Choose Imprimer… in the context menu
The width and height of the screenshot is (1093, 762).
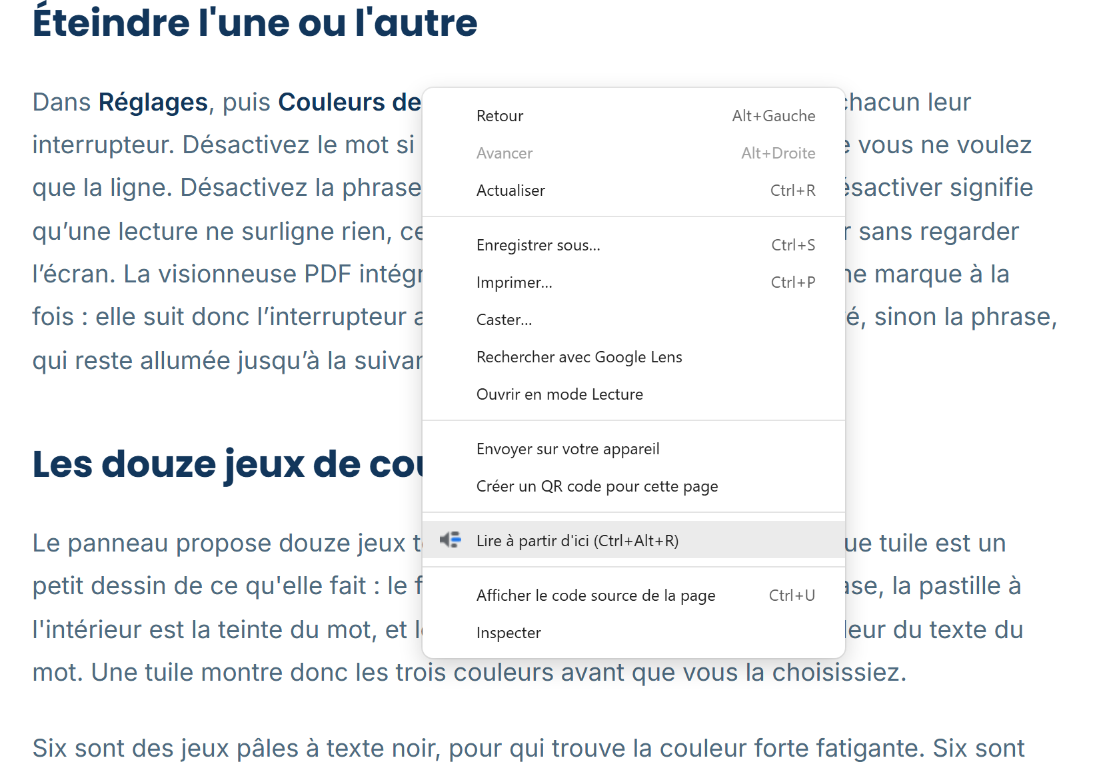[x=634, y=282]
